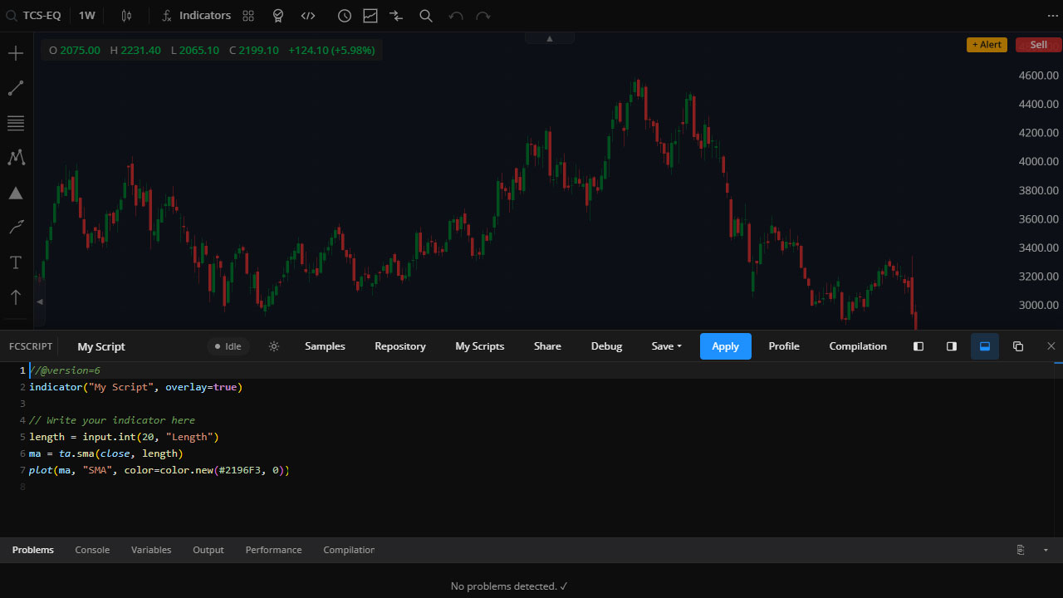Click the line chart icon in toolbar
Image resolution: width=1063 pixels, height=598 pixels.
[x=370, y=15]
